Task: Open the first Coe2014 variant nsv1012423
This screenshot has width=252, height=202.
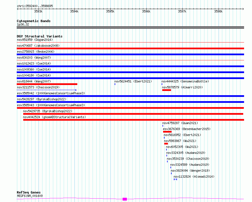Action: point(34,63)
